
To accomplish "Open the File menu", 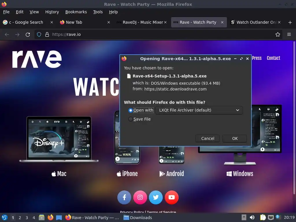I will tap(6, 12).
